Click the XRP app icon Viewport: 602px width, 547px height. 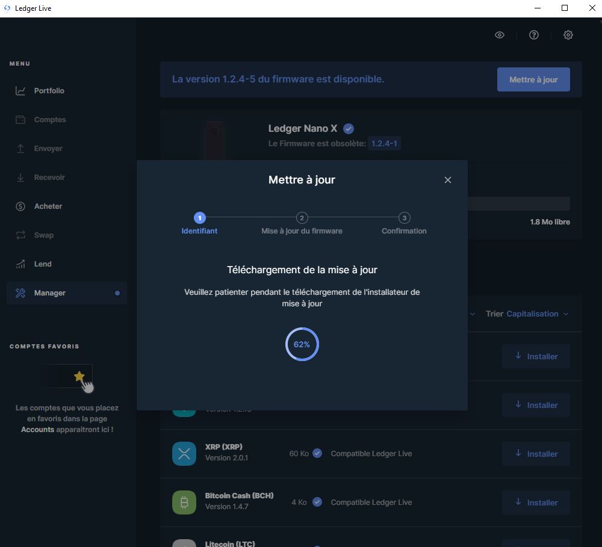point(184,454)
